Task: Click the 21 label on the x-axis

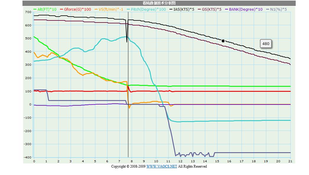Action: pos(290,161)
